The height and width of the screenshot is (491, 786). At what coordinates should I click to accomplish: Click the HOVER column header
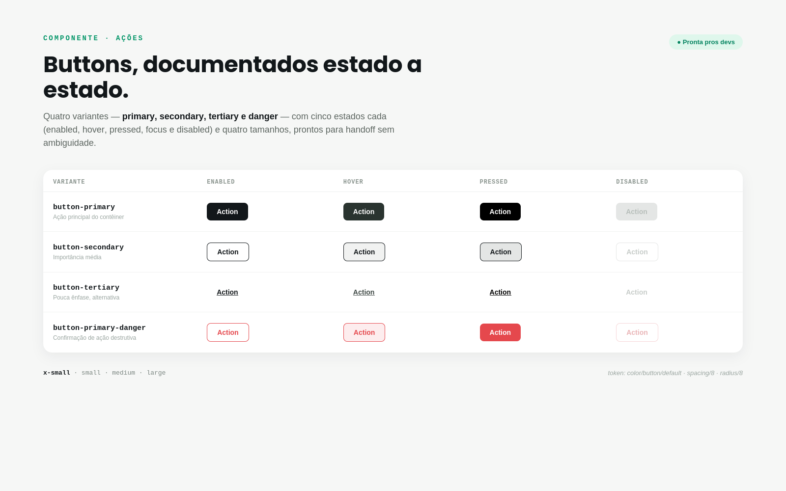tap(353, 182)
